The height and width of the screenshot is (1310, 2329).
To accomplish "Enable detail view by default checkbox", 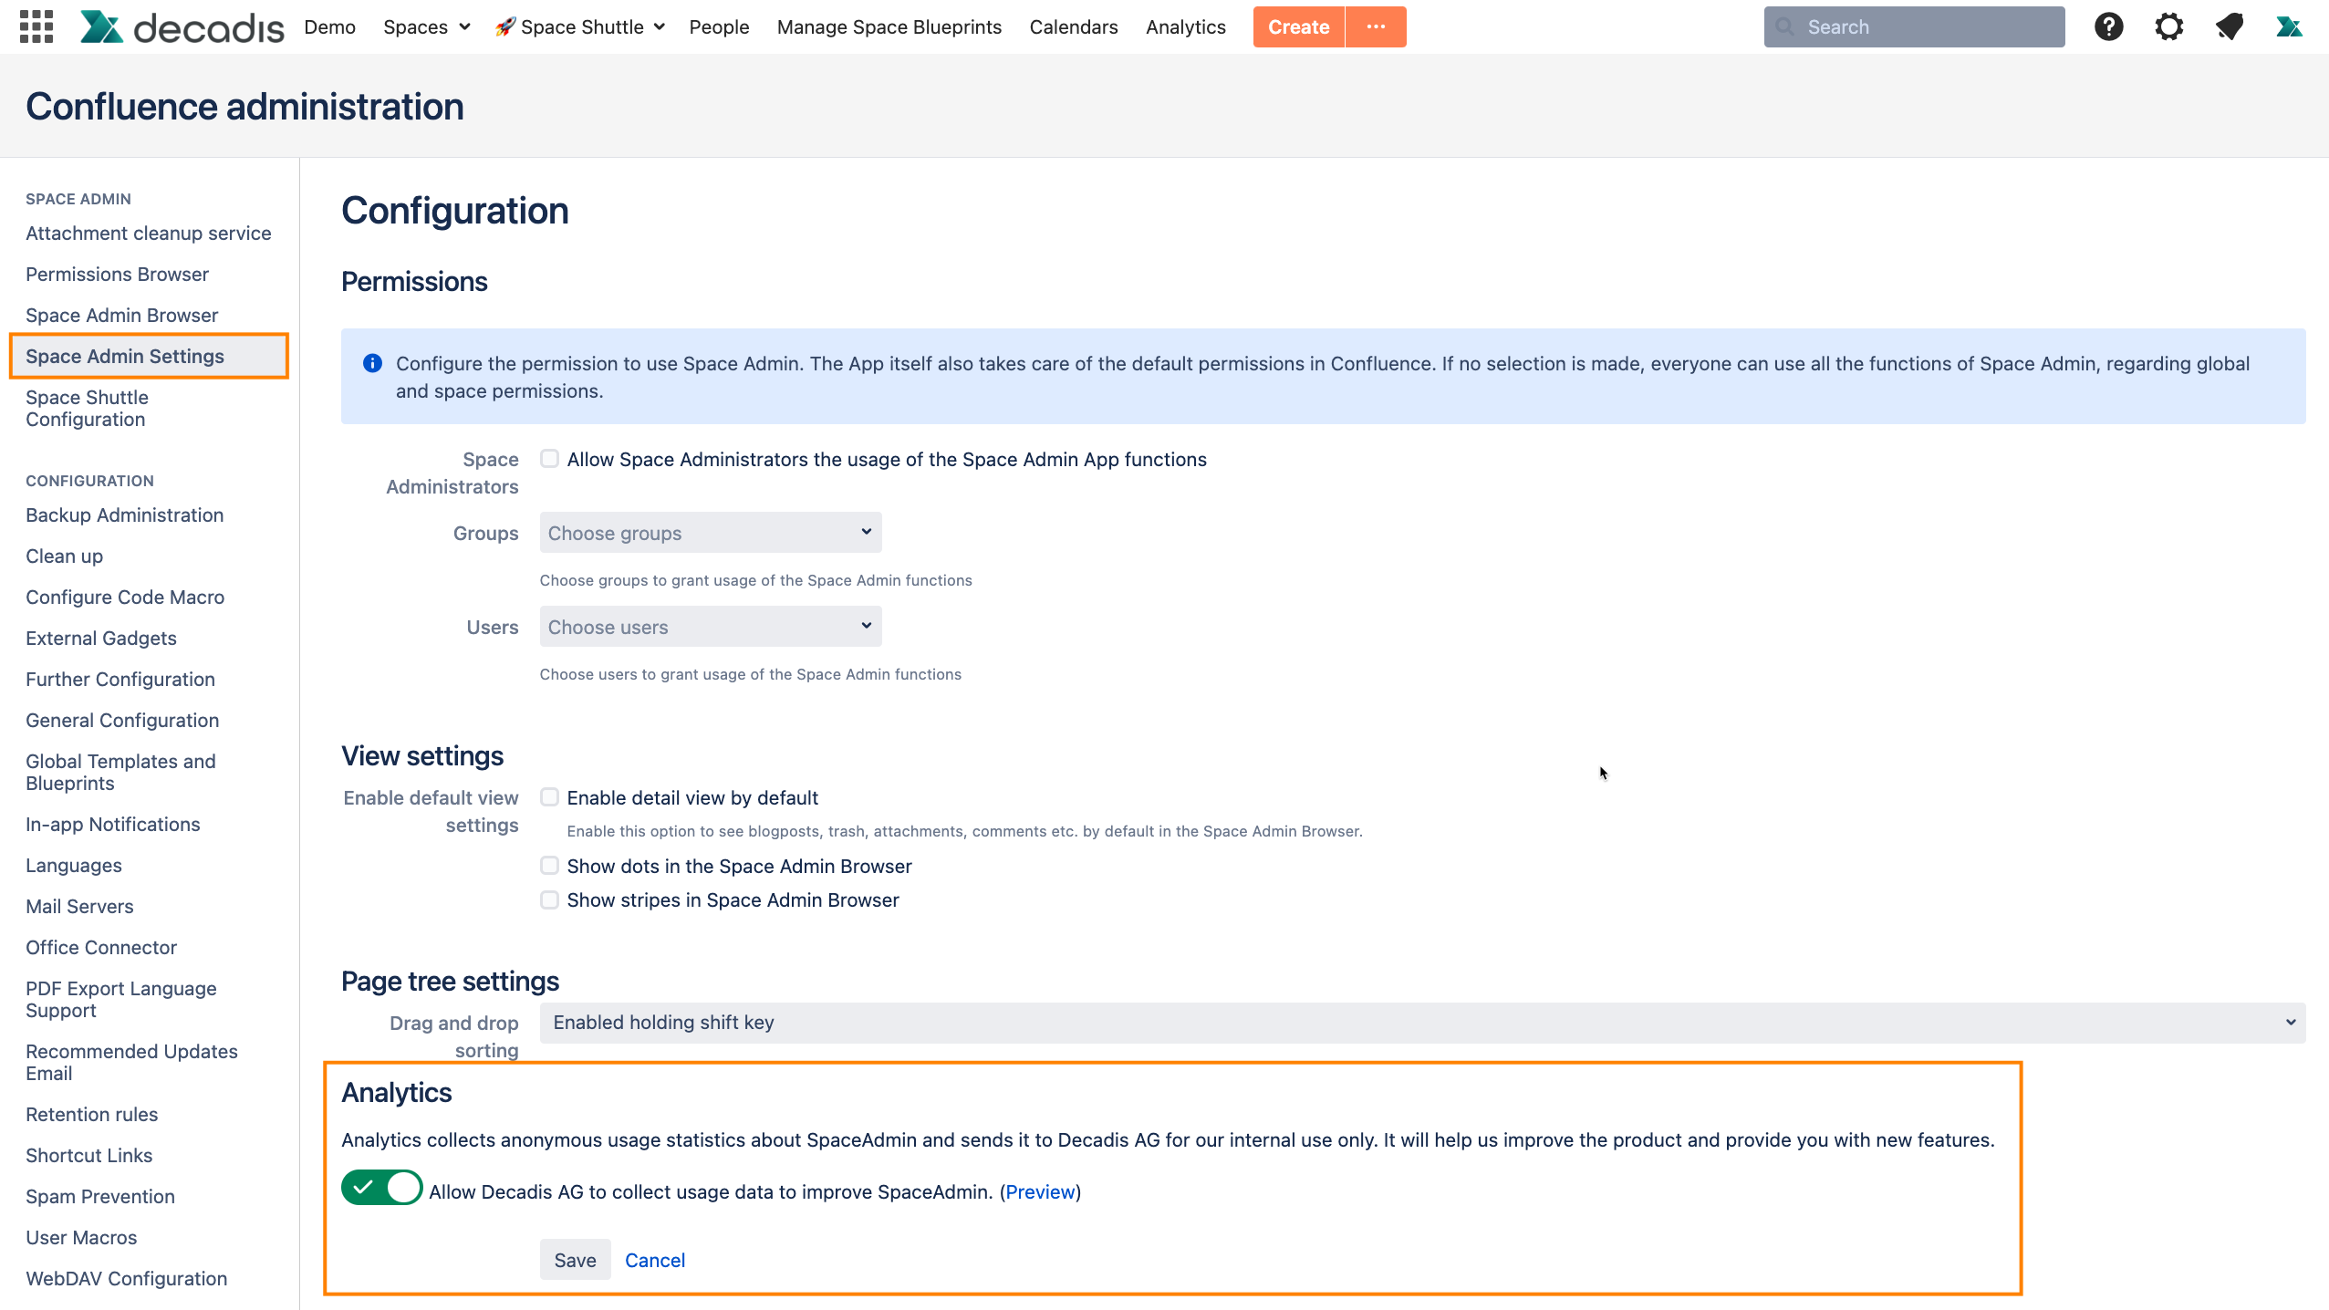I will point(549,797).
